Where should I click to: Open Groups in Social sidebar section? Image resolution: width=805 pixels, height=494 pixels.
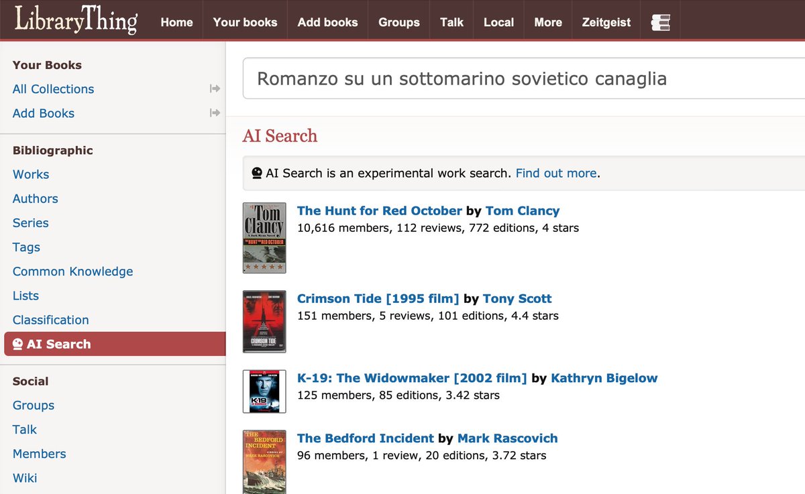[34, 406]
